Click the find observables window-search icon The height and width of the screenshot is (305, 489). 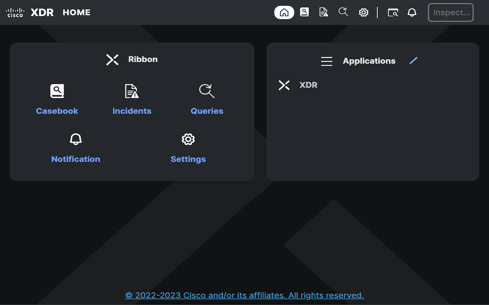tap(393, 13)
